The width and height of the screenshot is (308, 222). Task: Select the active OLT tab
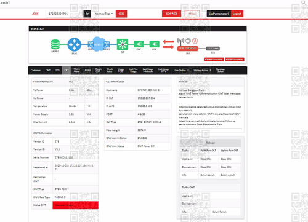coord(67,70)
